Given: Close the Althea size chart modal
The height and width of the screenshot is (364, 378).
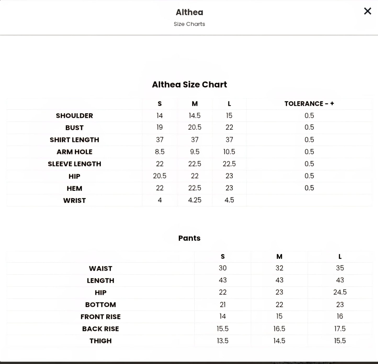Looking at the screenshot, I should coord(368,11).
